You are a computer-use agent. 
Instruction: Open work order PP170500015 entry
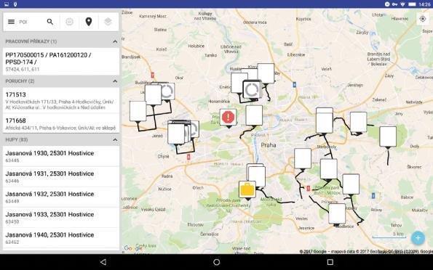(61, 62)
